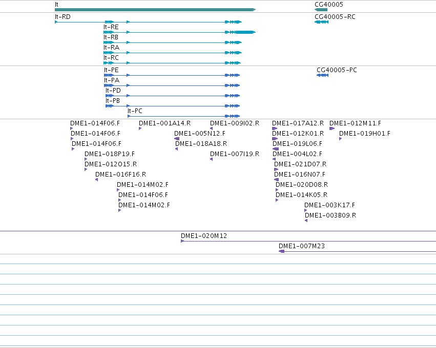This screenshot has height=348, width=436.
Task: Open the lt-PB protein label
Action: click(x=113, y=101)
